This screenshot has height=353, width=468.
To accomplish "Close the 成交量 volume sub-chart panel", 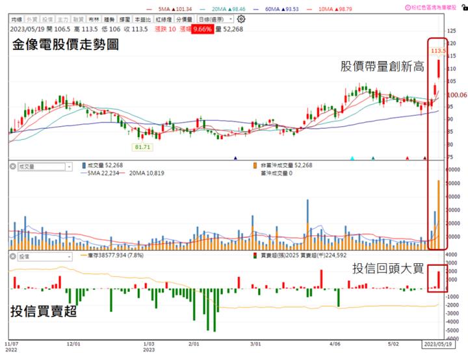I will pos(12,166).
